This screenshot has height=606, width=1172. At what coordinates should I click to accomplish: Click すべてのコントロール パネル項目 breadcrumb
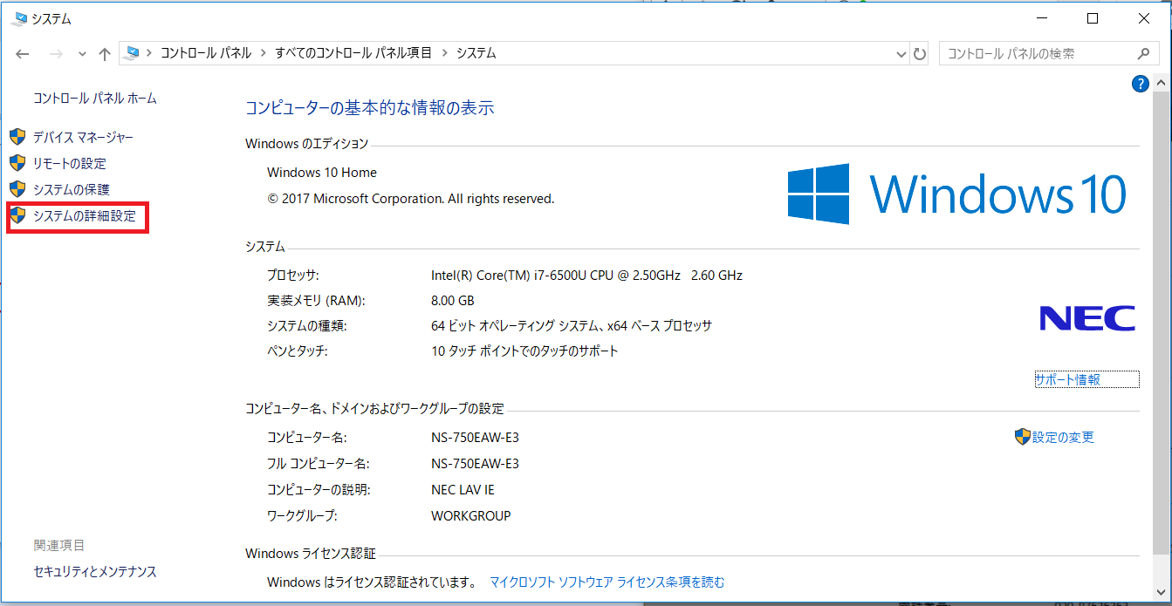353,53
